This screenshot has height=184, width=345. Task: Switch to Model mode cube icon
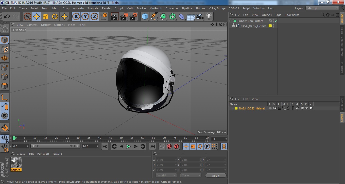coord(5,40)
